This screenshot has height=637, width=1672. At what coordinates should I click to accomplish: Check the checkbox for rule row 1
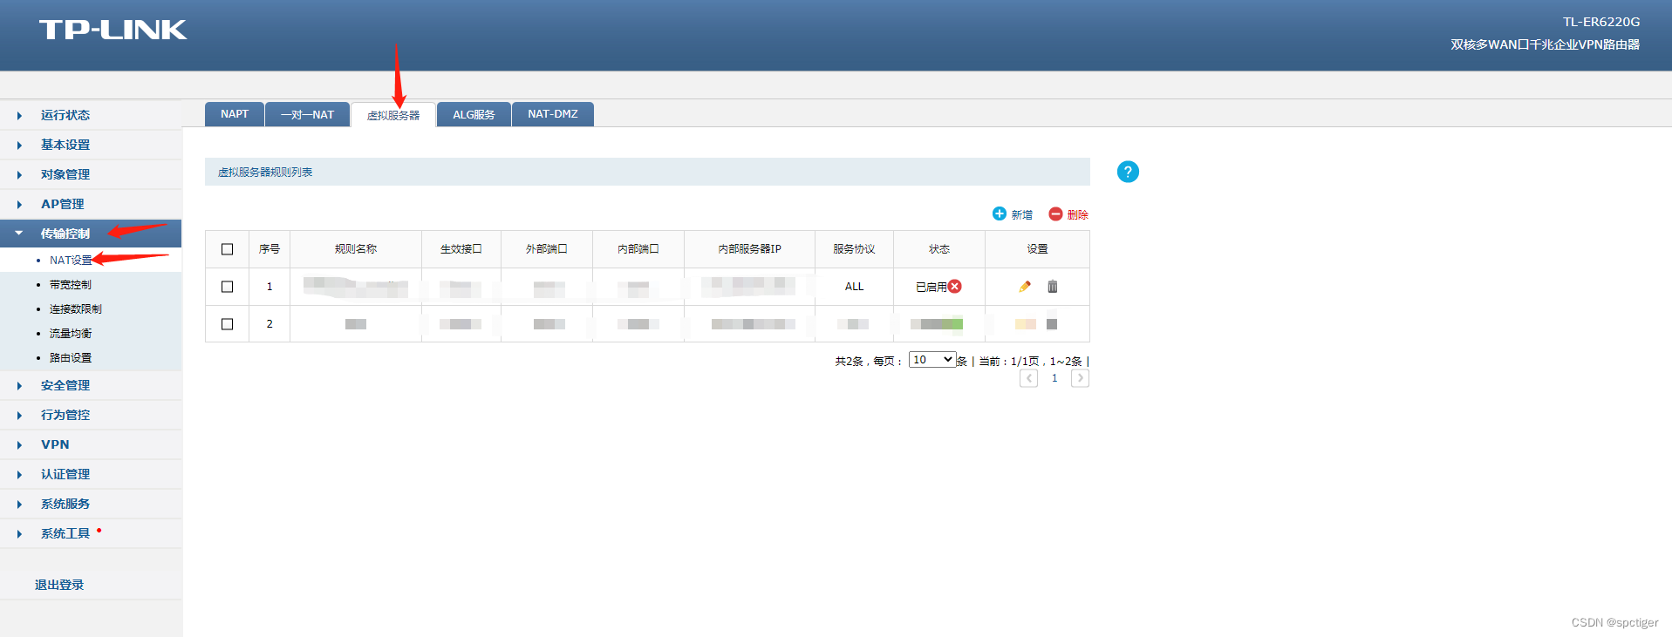coord(228,287)
